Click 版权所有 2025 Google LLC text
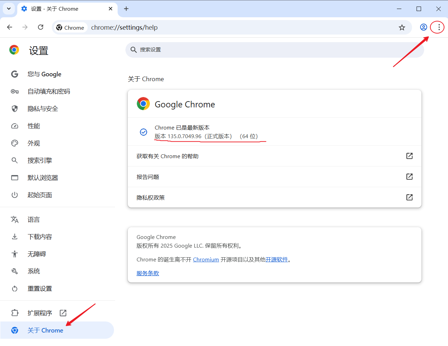Viewport: 448px width, 346px height. point(170,246)
